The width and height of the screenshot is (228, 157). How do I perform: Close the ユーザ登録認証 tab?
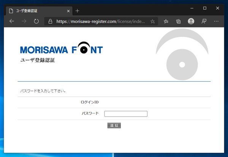[x=68, y=11]
